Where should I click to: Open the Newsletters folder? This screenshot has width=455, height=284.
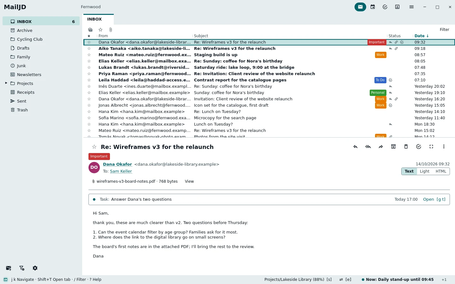[x=41, y=74]
